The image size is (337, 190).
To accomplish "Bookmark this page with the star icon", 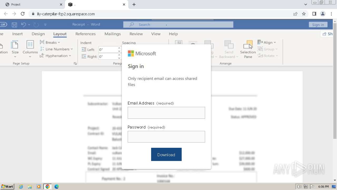I will [304, 14].
